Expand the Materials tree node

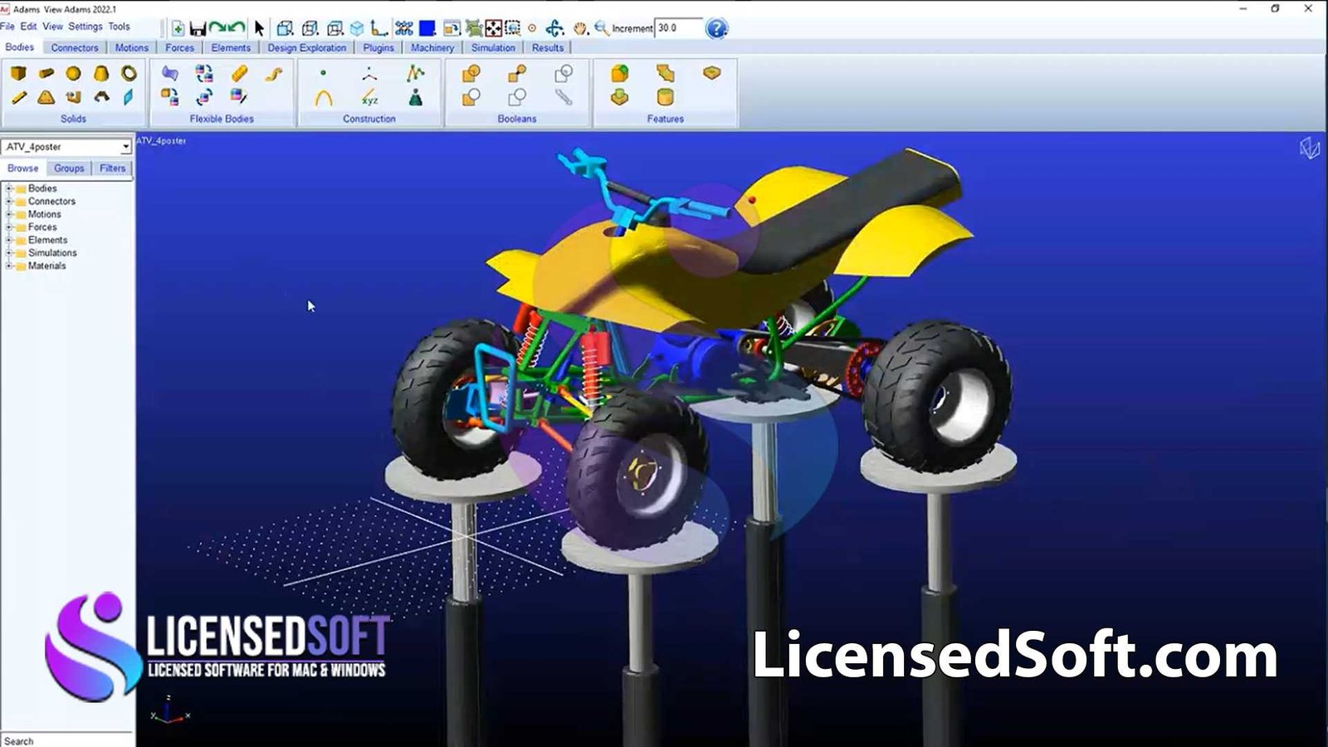(x=9, y=266)
